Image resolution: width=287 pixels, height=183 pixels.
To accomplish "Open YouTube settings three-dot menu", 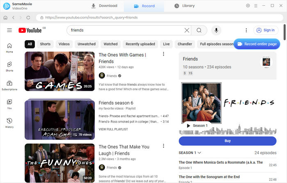I will point(246,30).
